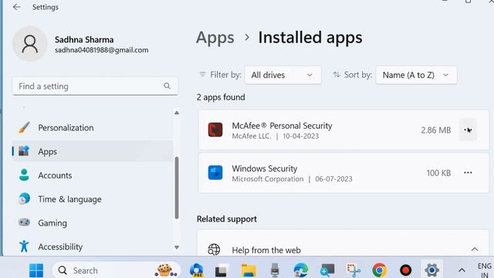Open Microsoft Edge from the taskbar
Screen dimensions: 494x278
point(301,270)
